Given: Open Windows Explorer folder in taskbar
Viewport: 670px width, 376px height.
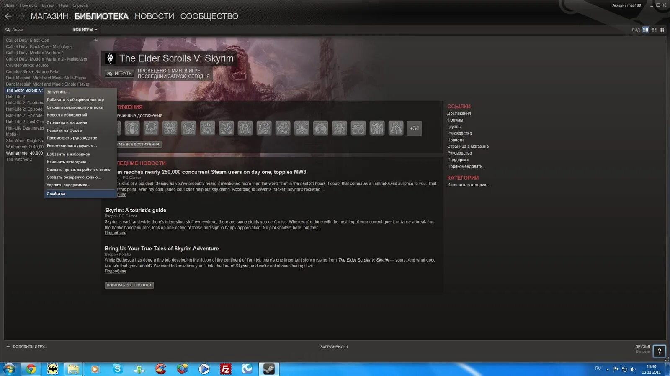Looking at the screenshot, I should tap(74, 369).
